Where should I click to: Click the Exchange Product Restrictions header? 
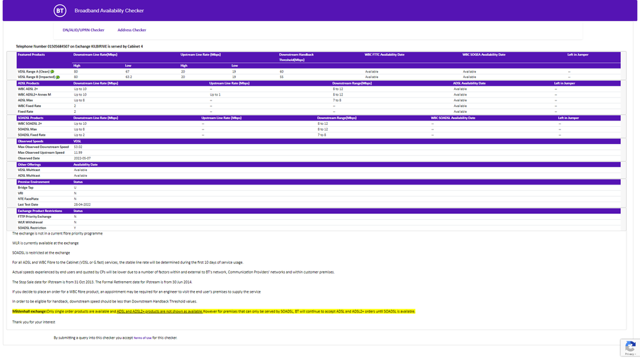[40, 211]
